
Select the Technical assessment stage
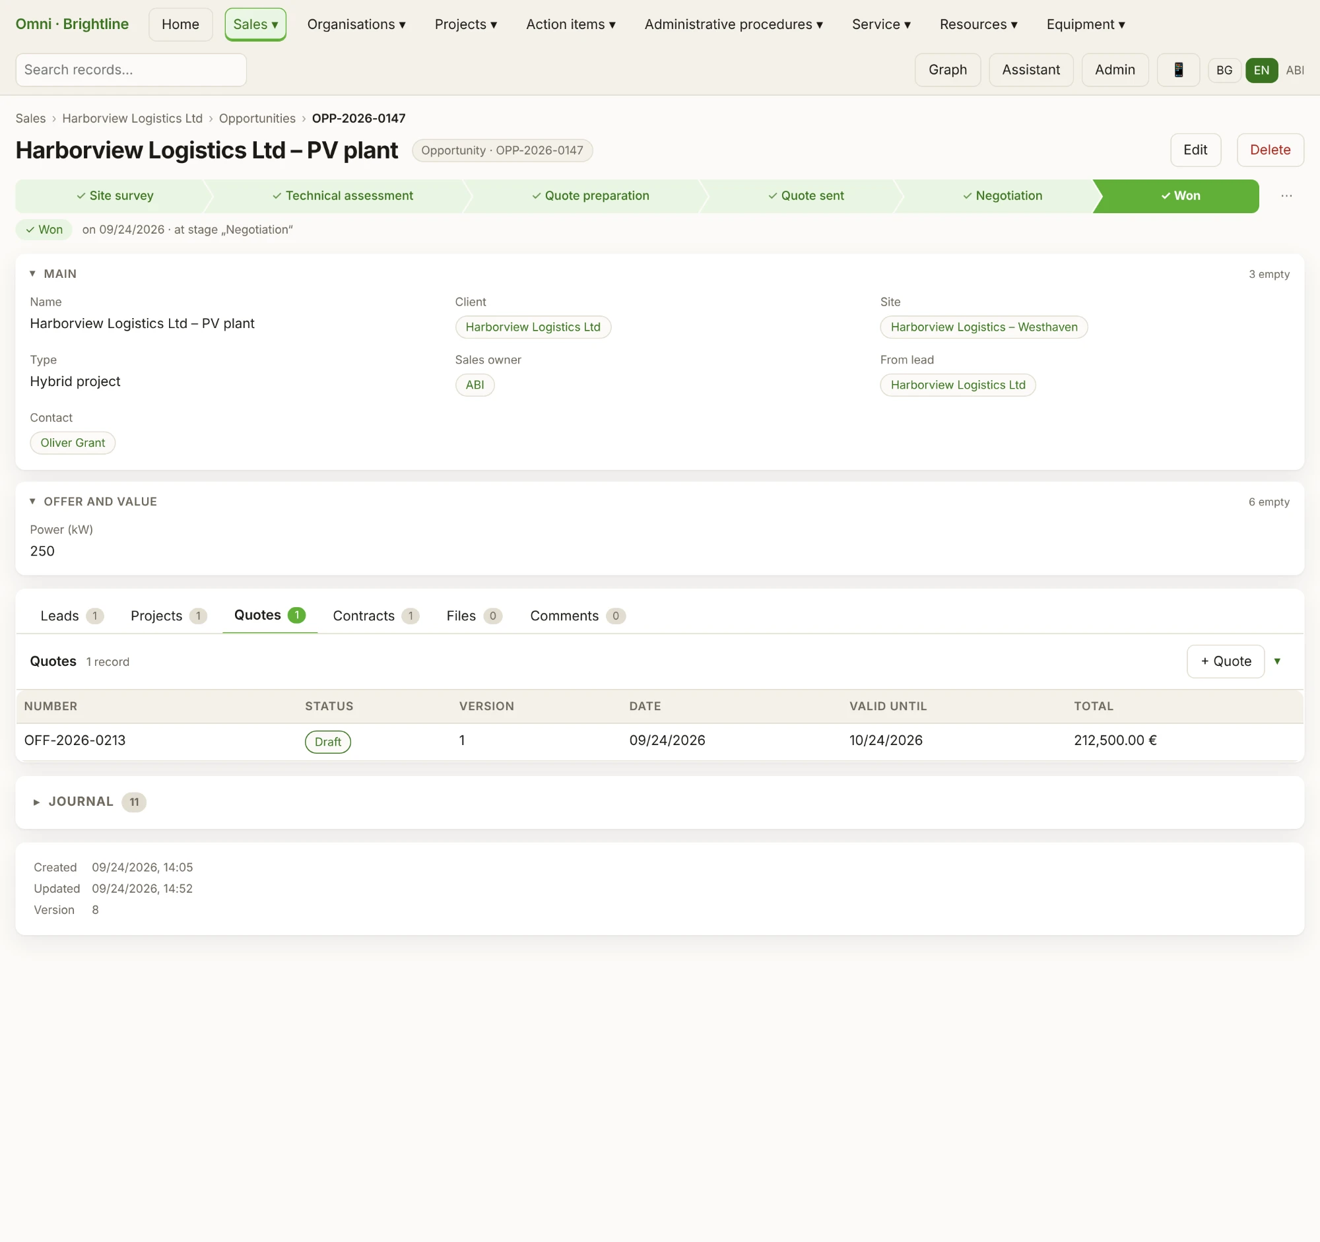(342, 196)
